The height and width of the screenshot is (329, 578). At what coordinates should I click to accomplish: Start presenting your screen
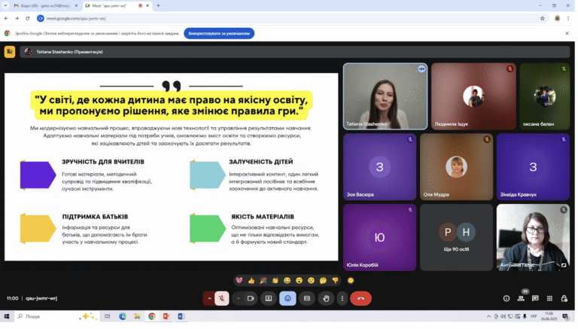coord(270,300)
